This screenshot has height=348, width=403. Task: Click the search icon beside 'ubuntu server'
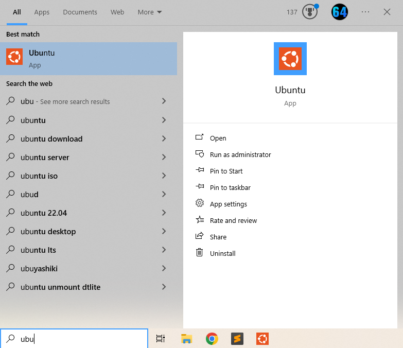[x=10, y=156]
